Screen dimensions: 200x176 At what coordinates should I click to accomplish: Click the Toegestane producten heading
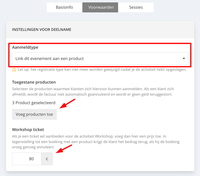pyautogui.click(x=34, y=82)
